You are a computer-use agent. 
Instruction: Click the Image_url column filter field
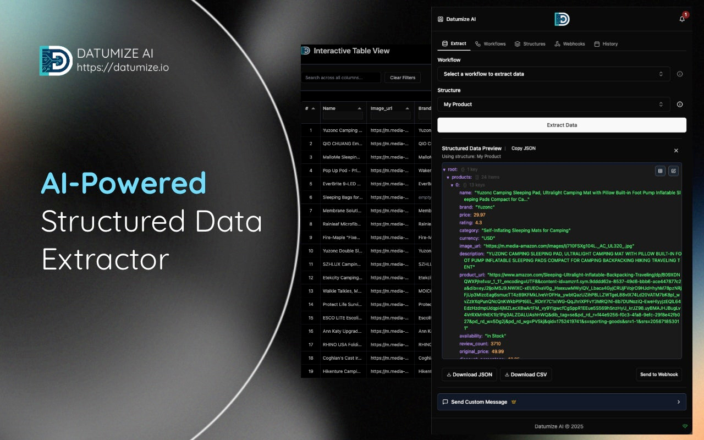[x=391, y=116]
